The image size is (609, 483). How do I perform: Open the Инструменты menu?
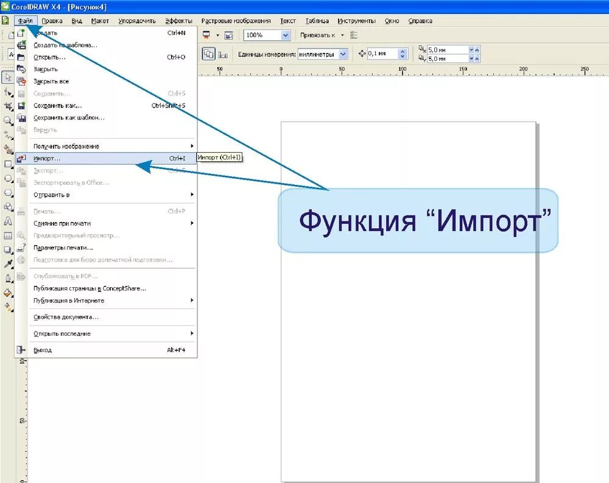tap(356, 21)
